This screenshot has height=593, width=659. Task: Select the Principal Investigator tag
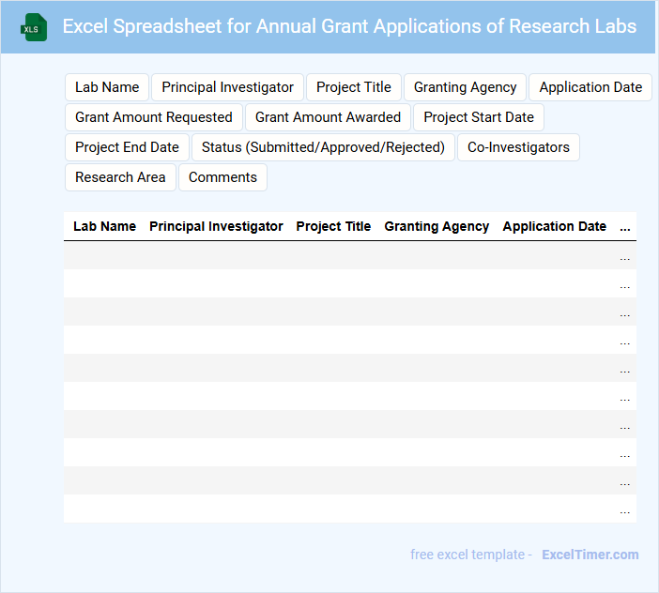227,87
